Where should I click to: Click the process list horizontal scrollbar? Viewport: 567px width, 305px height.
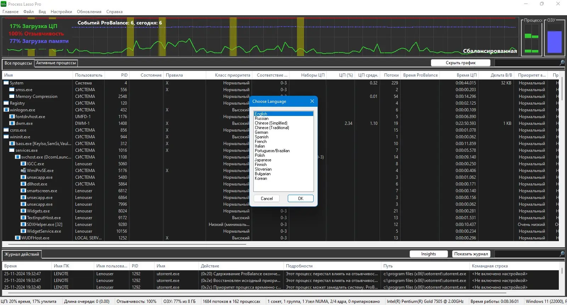click(127, 244)
